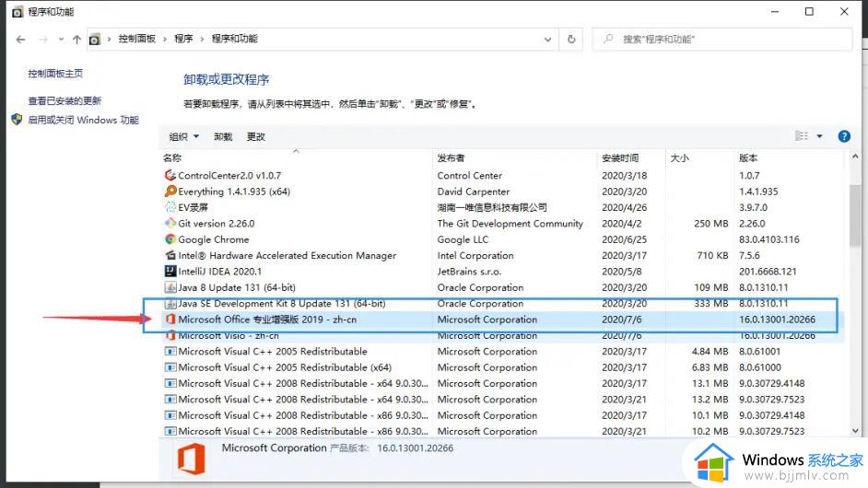
Task: Click the scroll down arrow of list
Action: point(855,431)
